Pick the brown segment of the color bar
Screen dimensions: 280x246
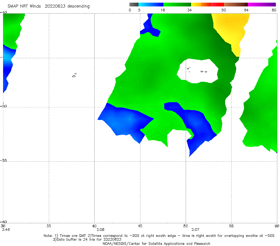point(236,5)
